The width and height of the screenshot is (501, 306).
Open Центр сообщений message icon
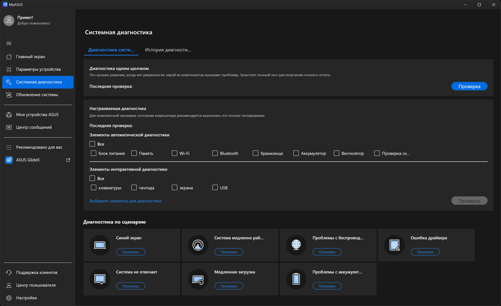tap(9, 127)
